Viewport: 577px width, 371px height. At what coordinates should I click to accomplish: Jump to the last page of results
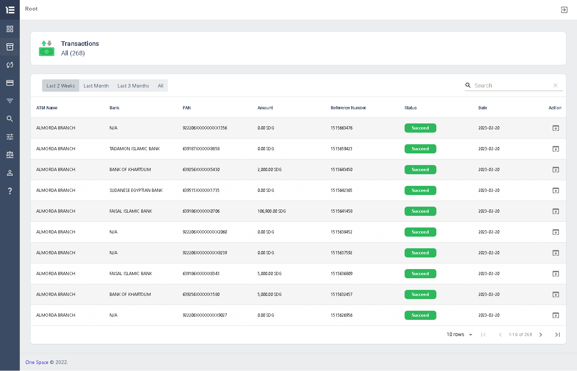(x=557, y=334)
